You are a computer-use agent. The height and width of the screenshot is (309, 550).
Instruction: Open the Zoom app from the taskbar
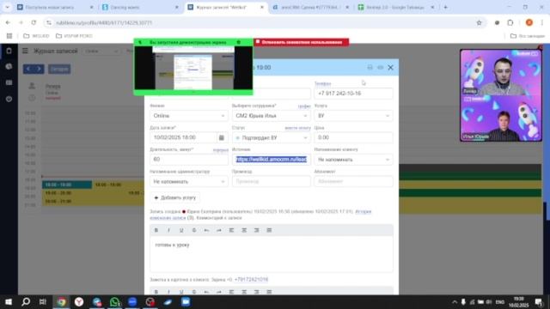tap(132, 302)
